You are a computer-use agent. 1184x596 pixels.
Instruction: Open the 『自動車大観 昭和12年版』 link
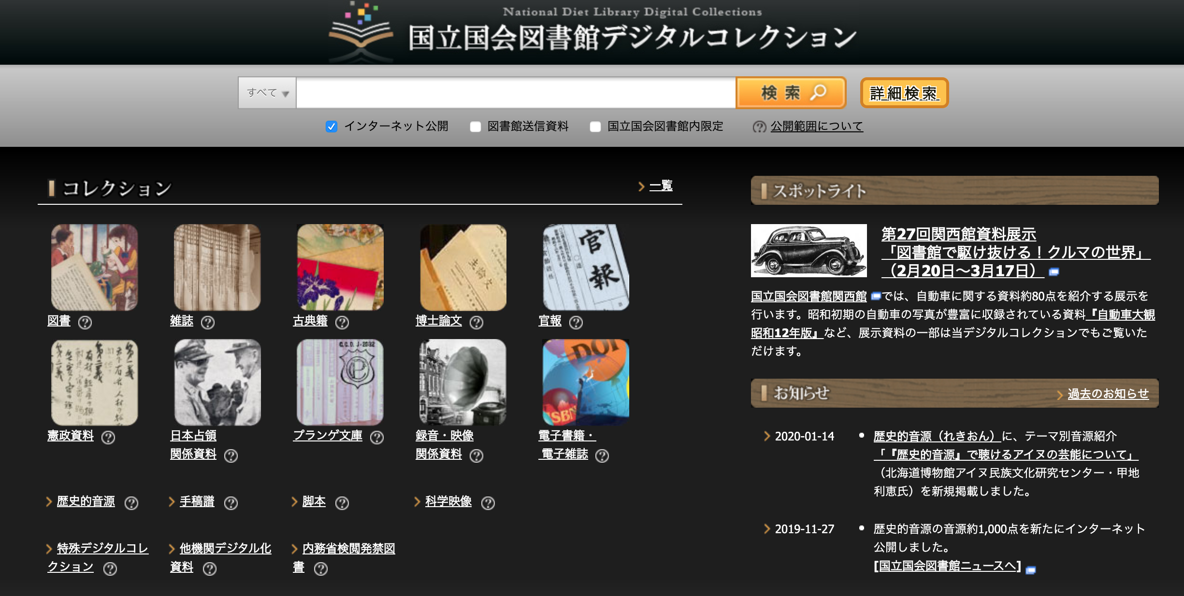(x=953, y=324)
